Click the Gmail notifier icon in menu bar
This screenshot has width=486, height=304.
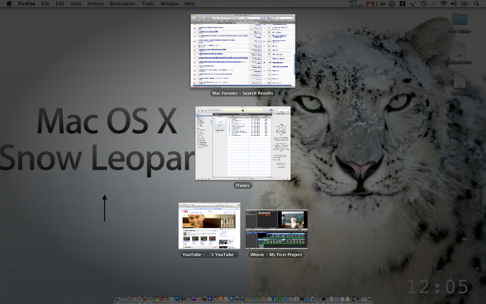click(370, 4)
